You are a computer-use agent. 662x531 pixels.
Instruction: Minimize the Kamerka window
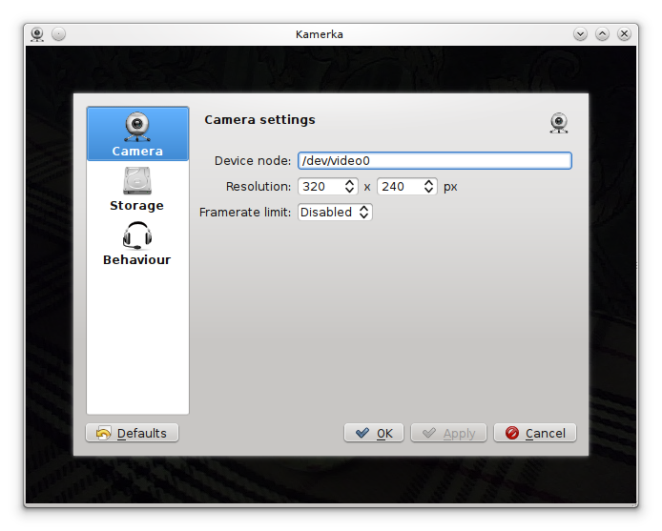click(581, 33)
